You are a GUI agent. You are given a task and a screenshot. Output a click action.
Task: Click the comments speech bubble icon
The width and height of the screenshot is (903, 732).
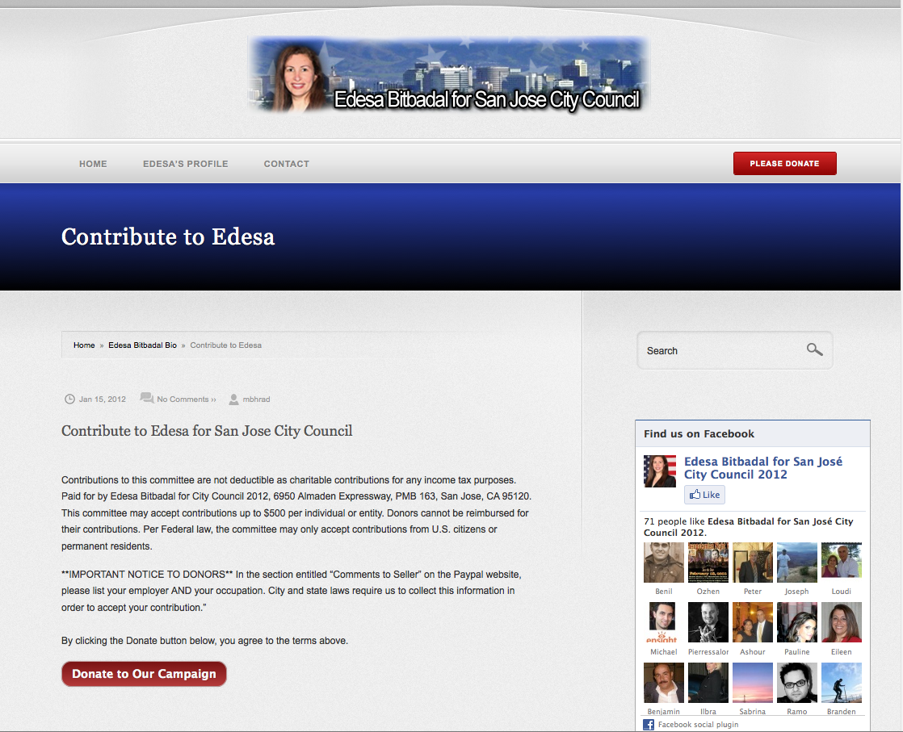(146, 399)
